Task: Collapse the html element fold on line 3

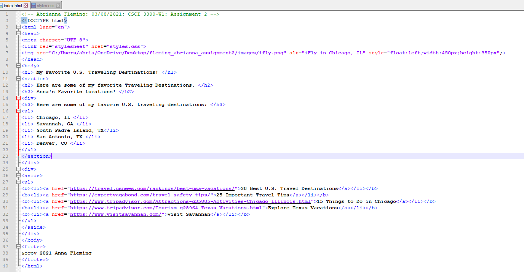Action: click(x=18, y=27)
